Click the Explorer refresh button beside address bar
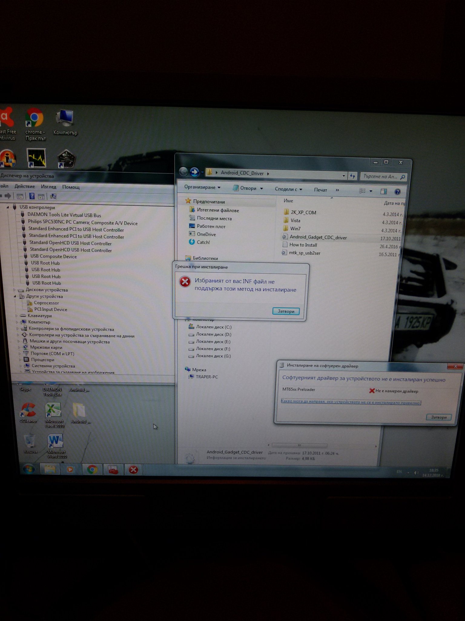This screenshot has width=465, height=621. (x=352, y=176)
